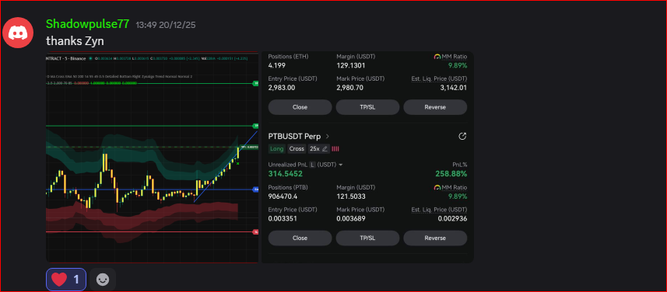This screenshot has width=667, height=292.
Task: Click the unrealized PnL value 314.5452
Action: (286, 174)
